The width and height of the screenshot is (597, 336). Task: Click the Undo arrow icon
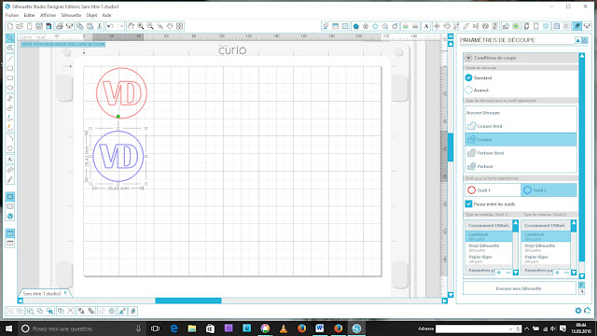(x=110, y=26)
